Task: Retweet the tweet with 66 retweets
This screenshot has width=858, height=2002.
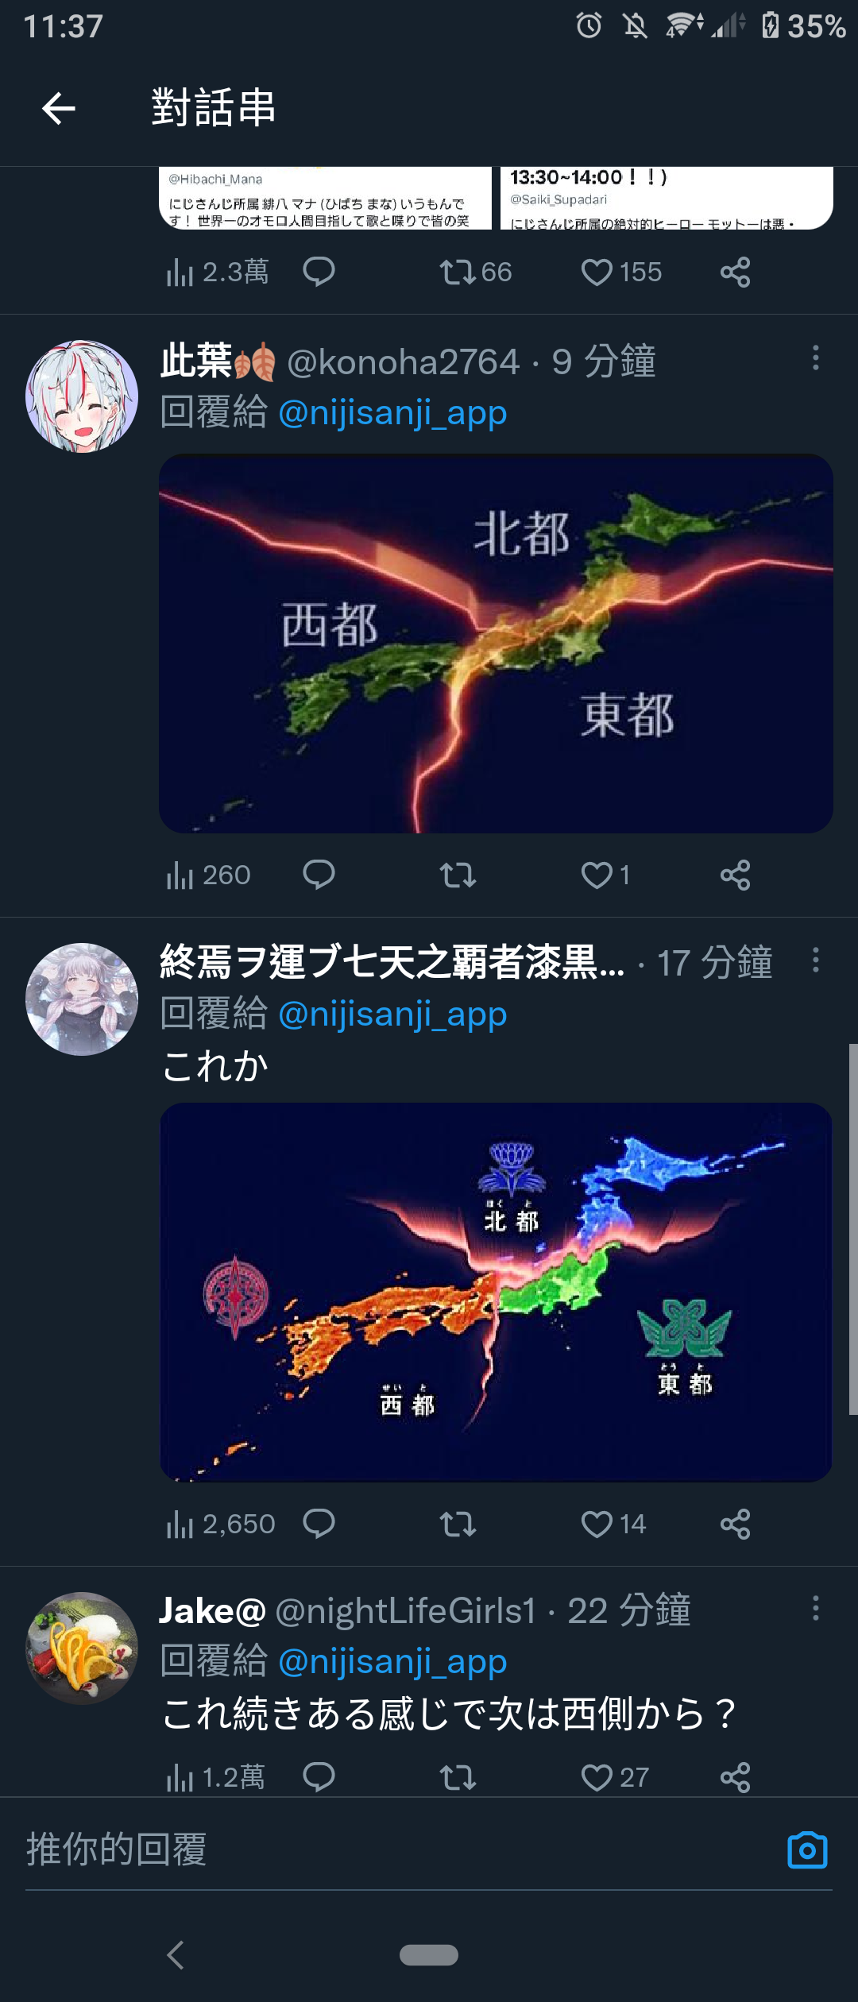Action: click(x=475, y=272)
